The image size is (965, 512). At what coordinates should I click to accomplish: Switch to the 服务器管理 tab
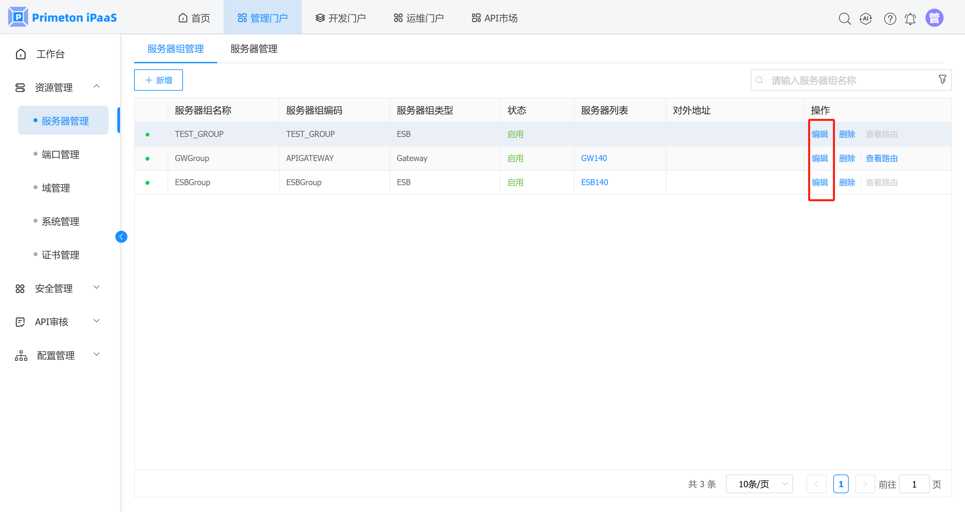click(253, 49)
